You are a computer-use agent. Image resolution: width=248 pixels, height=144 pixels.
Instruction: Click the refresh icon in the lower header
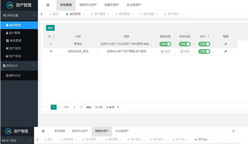tap(234, 131)
